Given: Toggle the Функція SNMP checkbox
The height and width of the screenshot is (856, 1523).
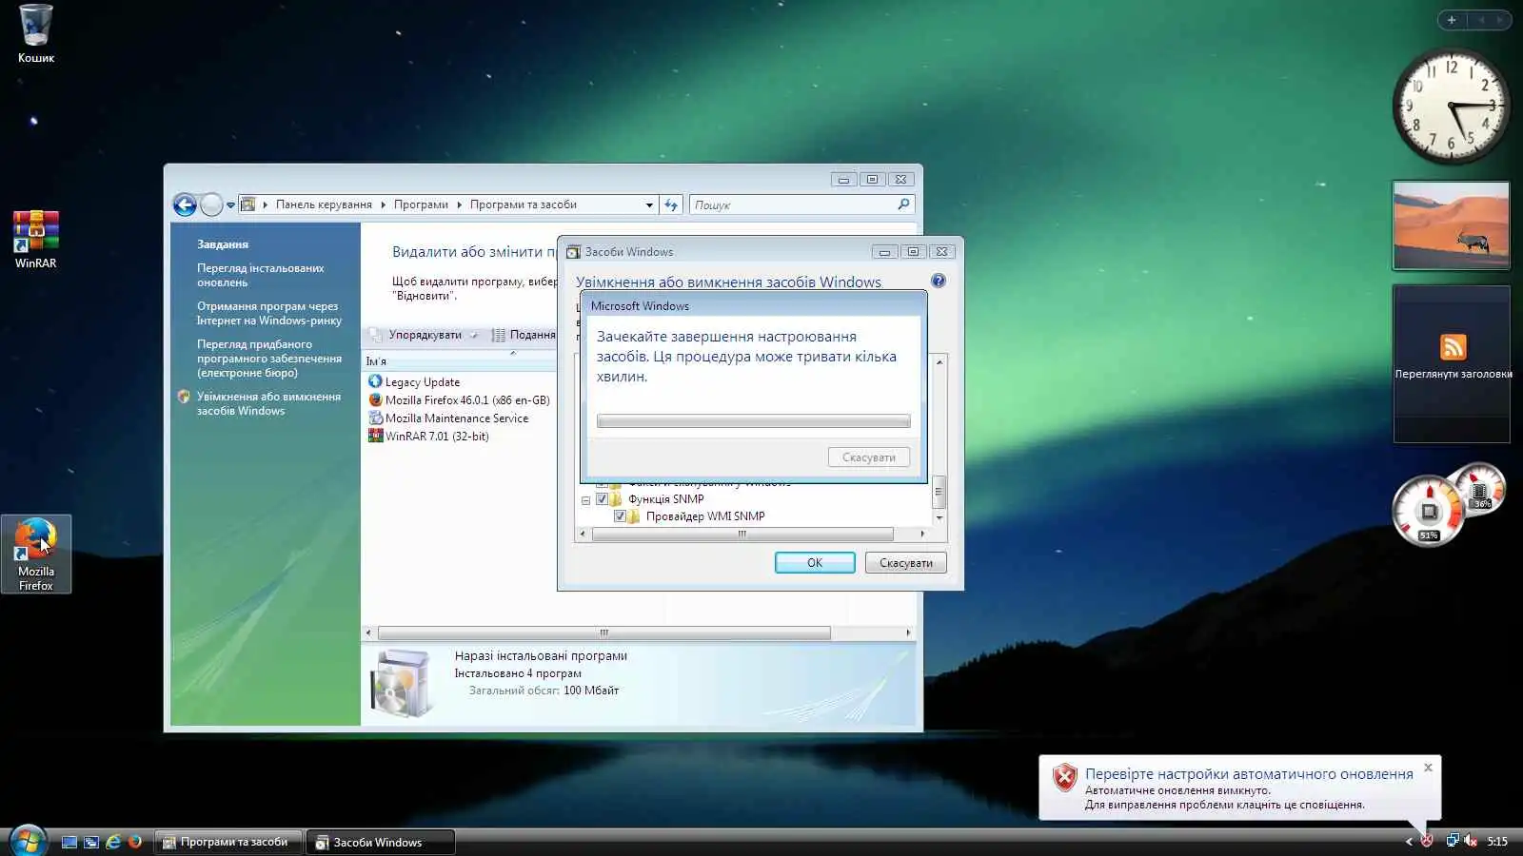Looking at the screenshot, I should pos(602,498).
